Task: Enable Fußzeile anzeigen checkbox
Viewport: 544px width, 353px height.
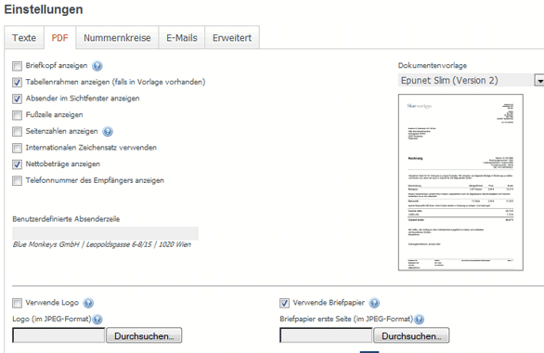Action: [x=17, y=115]
